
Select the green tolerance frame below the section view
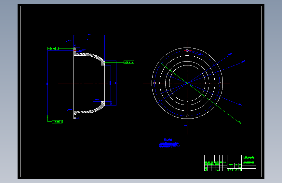57,122
